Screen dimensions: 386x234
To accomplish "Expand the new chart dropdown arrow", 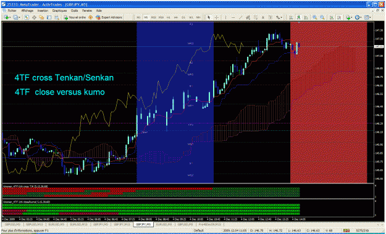I will point(10,17).
